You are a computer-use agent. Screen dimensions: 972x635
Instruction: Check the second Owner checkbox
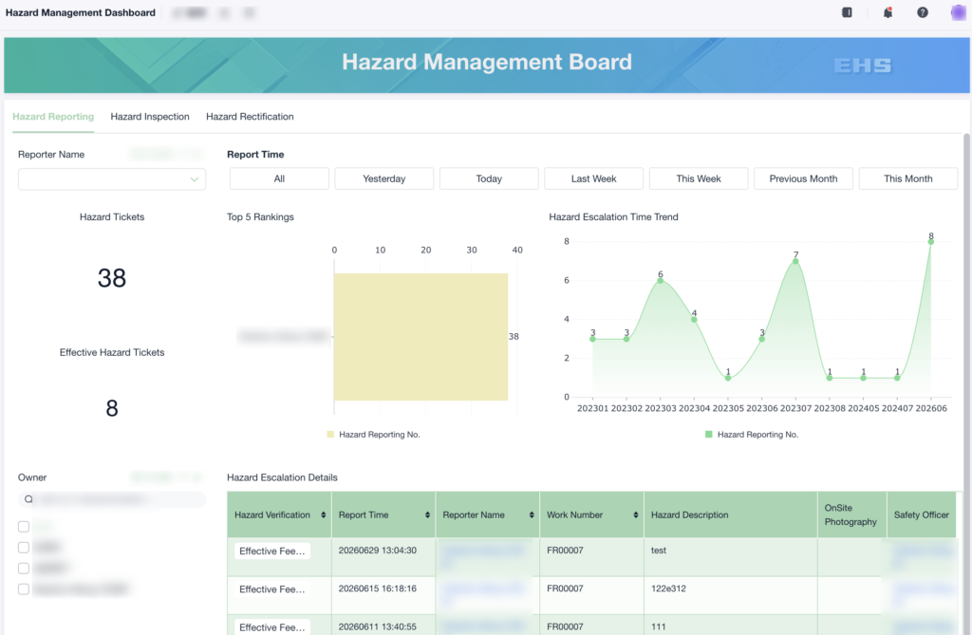click(24, 548)
